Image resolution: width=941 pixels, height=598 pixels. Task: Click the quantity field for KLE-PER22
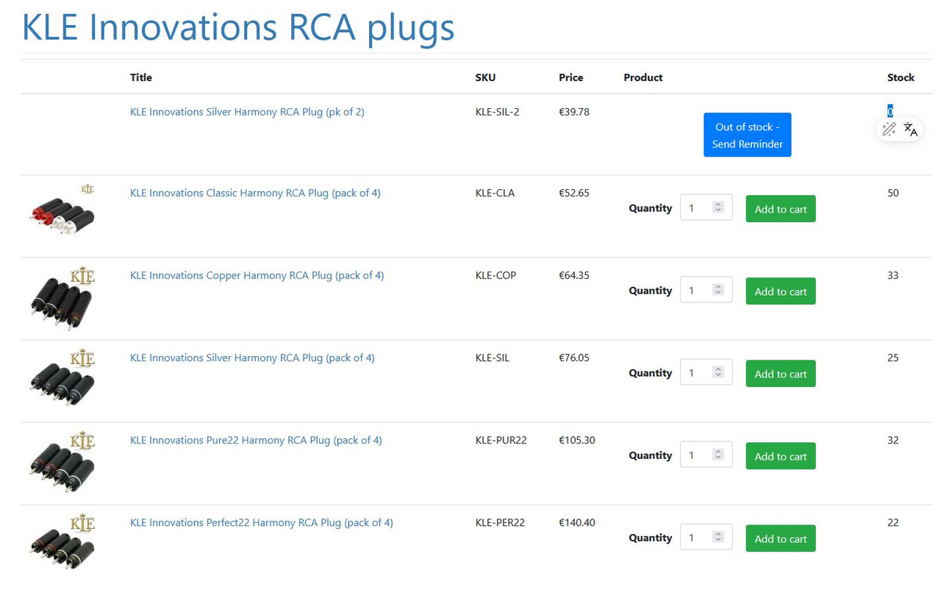(x=706, y=537)
